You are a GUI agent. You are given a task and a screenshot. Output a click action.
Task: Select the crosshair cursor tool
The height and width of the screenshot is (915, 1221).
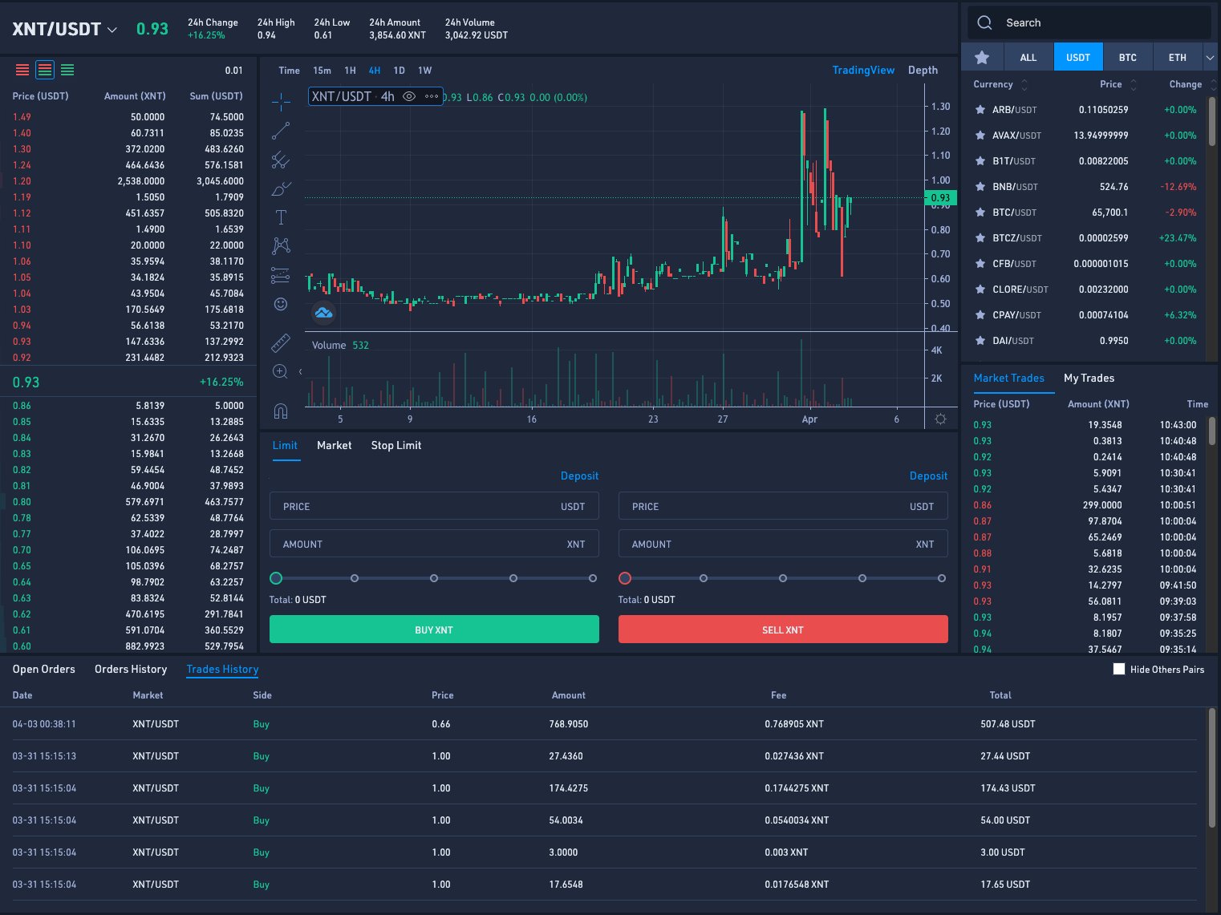point(281,101)
